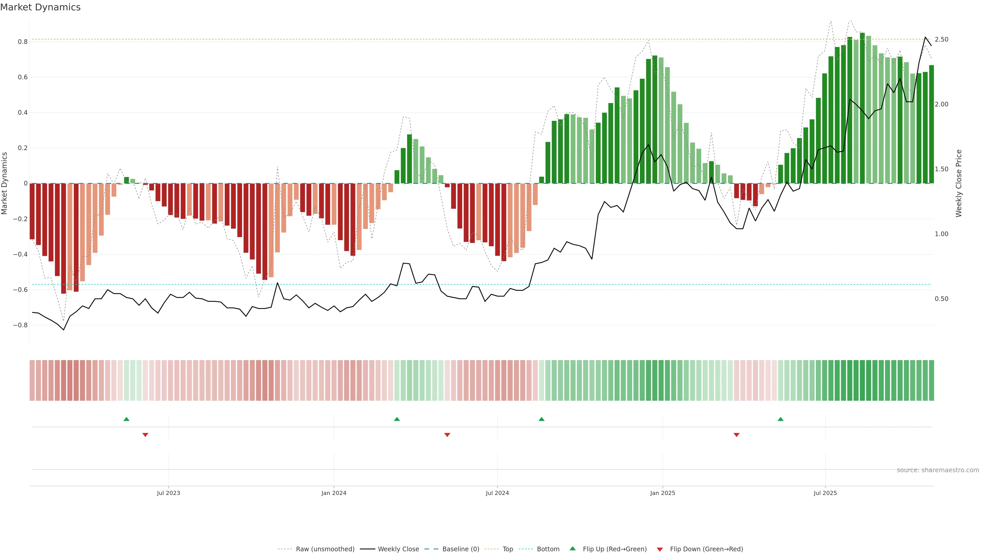992x558 pixels.
Task: Click the latest red Flip Down triangle marker
Action: (x=737, y=435)
